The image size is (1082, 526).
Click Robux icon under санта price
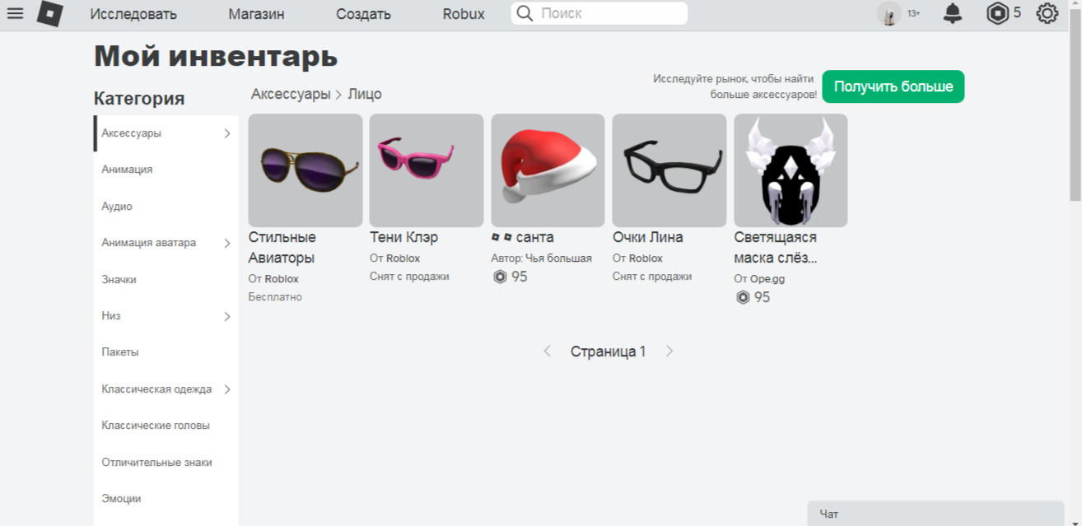point(500,277)
